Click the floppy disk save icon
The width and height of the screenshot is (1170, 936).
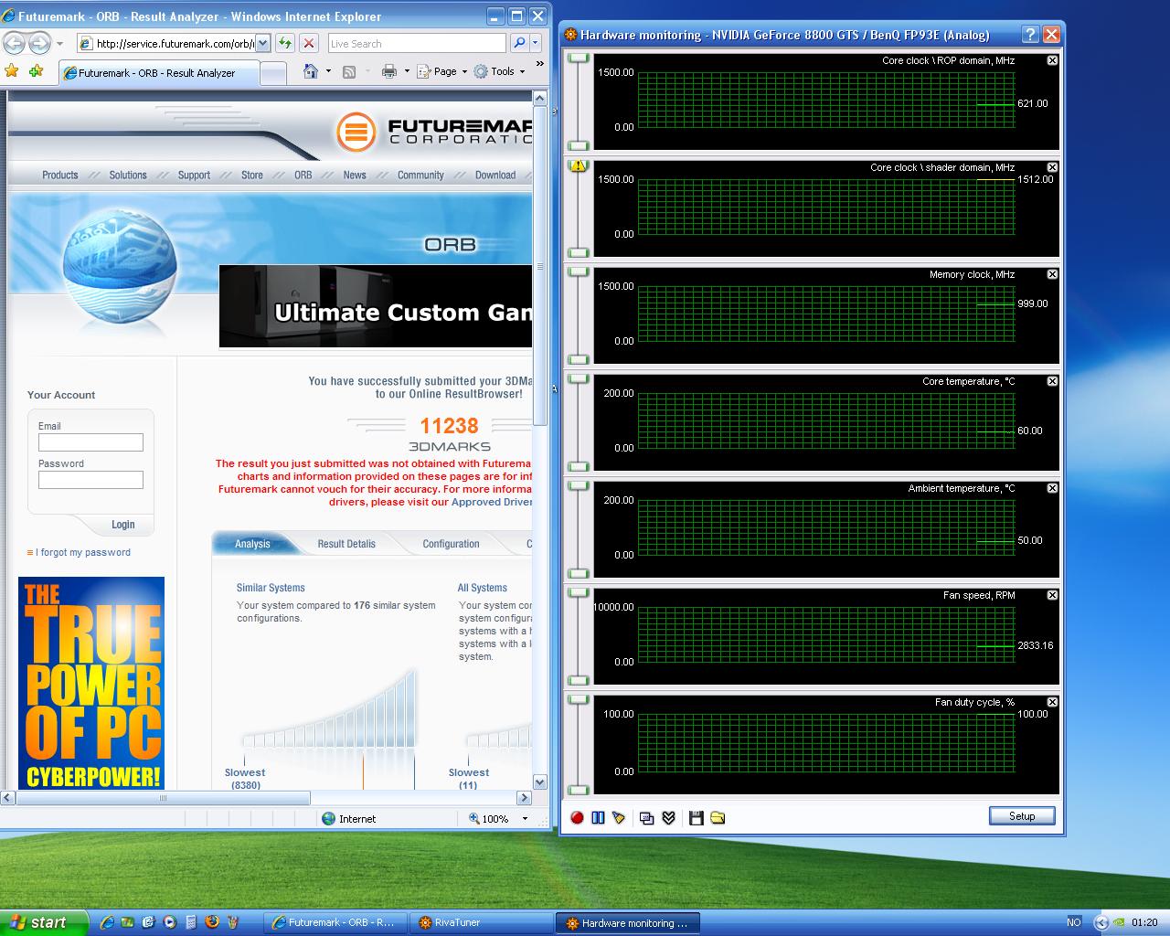coord(697,817)
